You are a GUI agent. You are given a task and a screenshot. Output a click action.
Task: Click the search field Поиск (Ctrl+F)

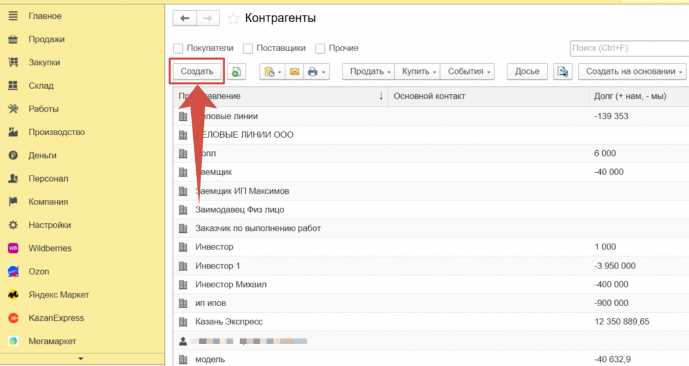point(628,48)
